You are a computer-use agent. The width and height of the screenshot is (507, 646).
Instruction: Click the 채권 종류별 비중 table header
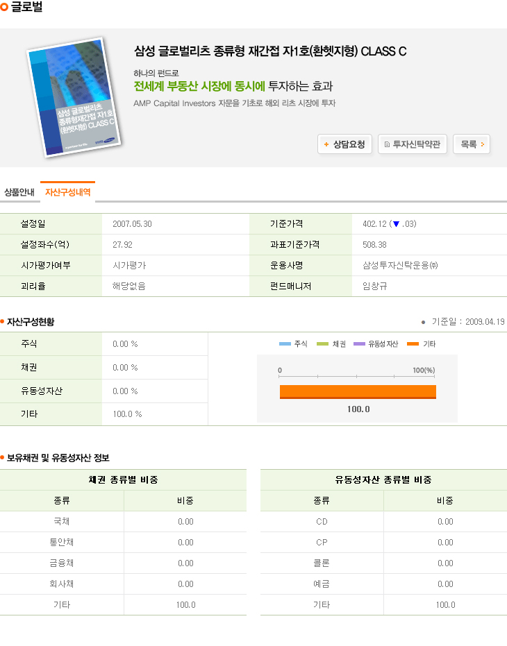point(123,480)
